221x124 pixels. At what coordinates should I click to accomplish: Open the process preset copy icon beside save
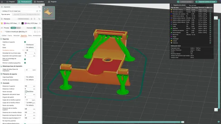pos(37,32)
